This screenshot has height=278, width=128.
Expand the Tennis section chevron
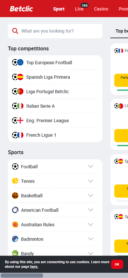tap(91, 181)
